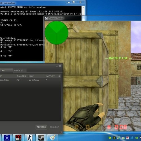This screenshot has width=141, height=141.
Task: Click the MATCH IS LIVE text
Action: click(118, 58)
